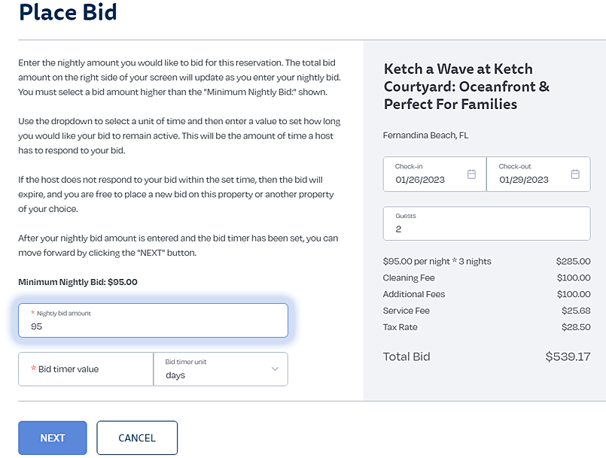Click the $95.00 per night * 3 nights line
Image resolution: width=606 pixels, height=458 pixels.
(x=437, y=262)
